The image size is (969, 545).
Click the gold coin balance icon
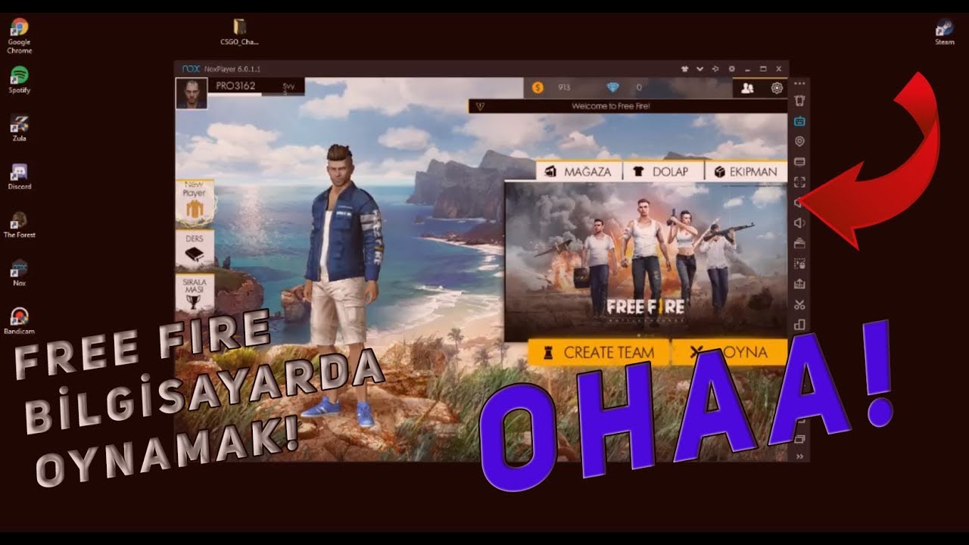coord(537,88)
